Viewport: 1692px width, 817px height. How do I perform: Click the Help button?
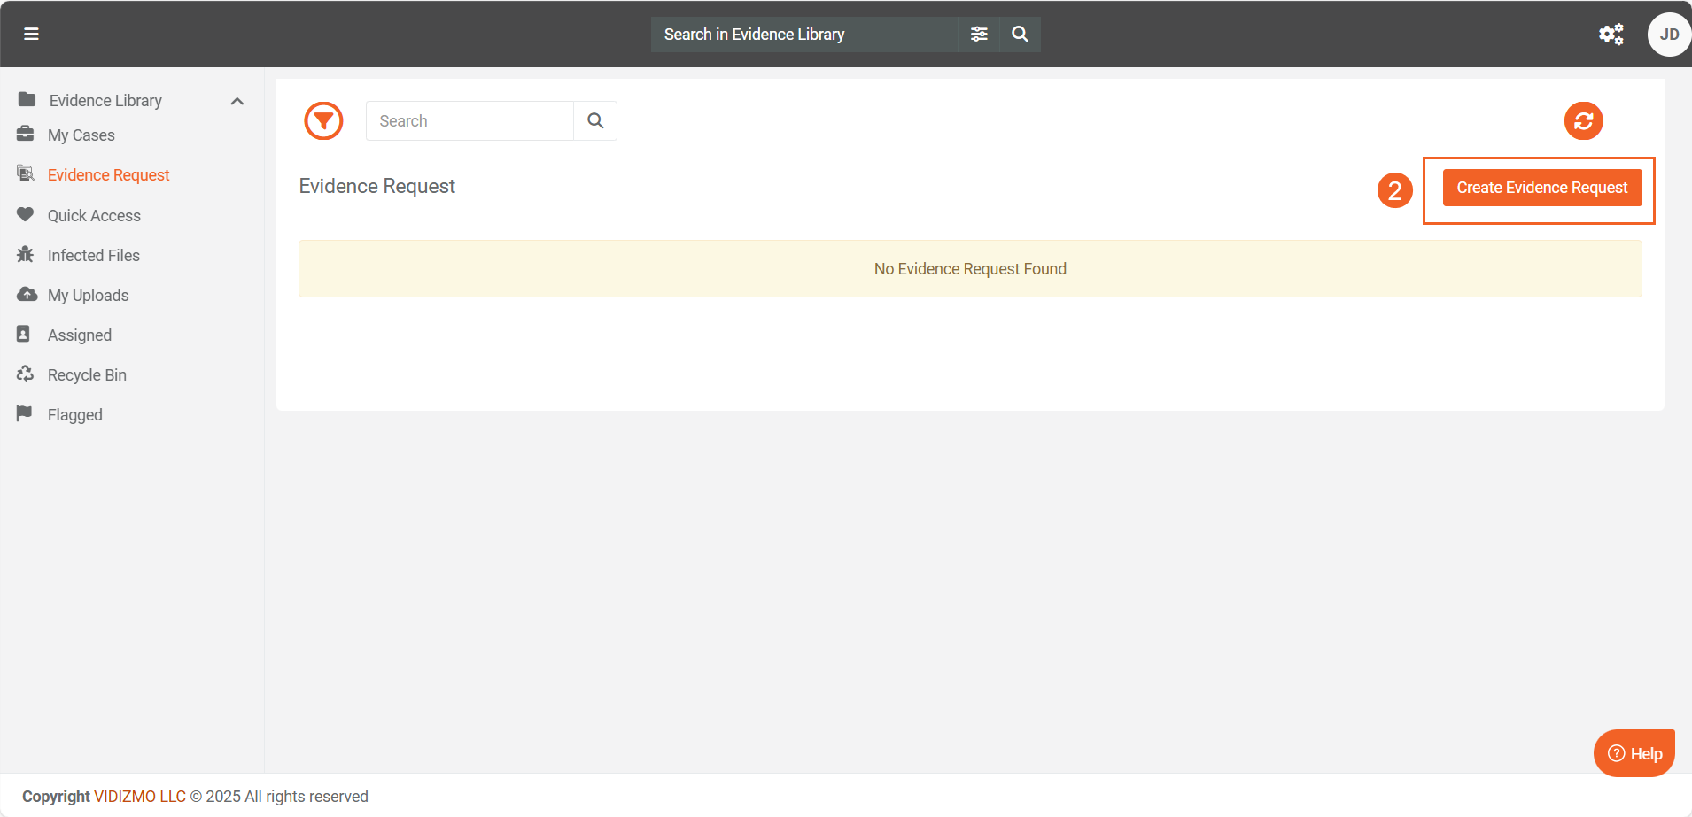1634,753
